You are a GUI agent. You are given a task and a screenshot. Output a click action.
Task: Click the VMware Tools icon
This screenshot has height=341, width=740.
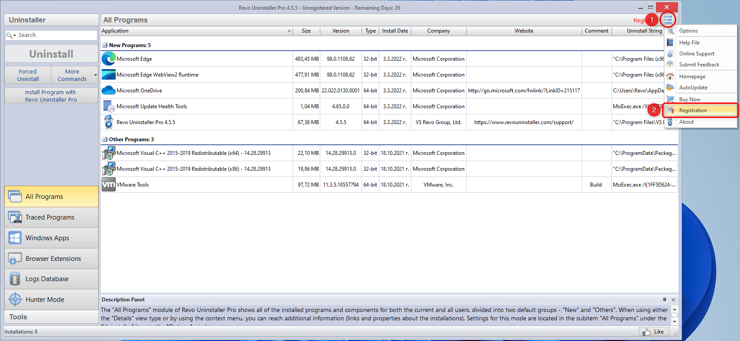point(108,185)
